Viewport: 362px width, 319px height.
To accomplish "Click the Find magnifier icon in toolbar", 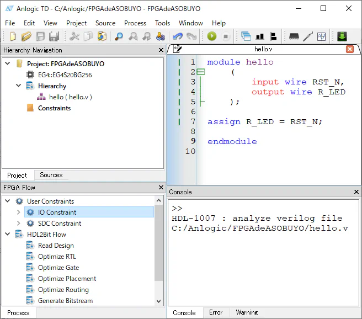I will 119,37.
